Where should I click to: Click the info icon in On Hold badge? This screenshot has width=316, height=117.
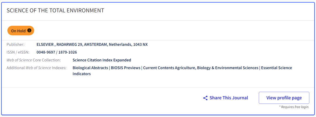pos(29,31)
